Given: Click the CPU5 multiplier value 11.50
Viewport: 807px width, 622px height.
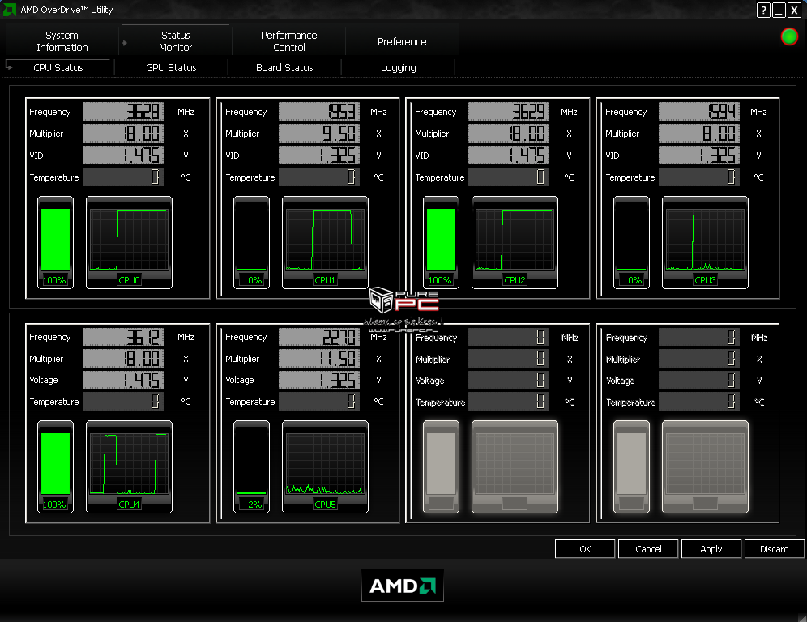Looking at the screenshot, I should click(x=319, y=359).
